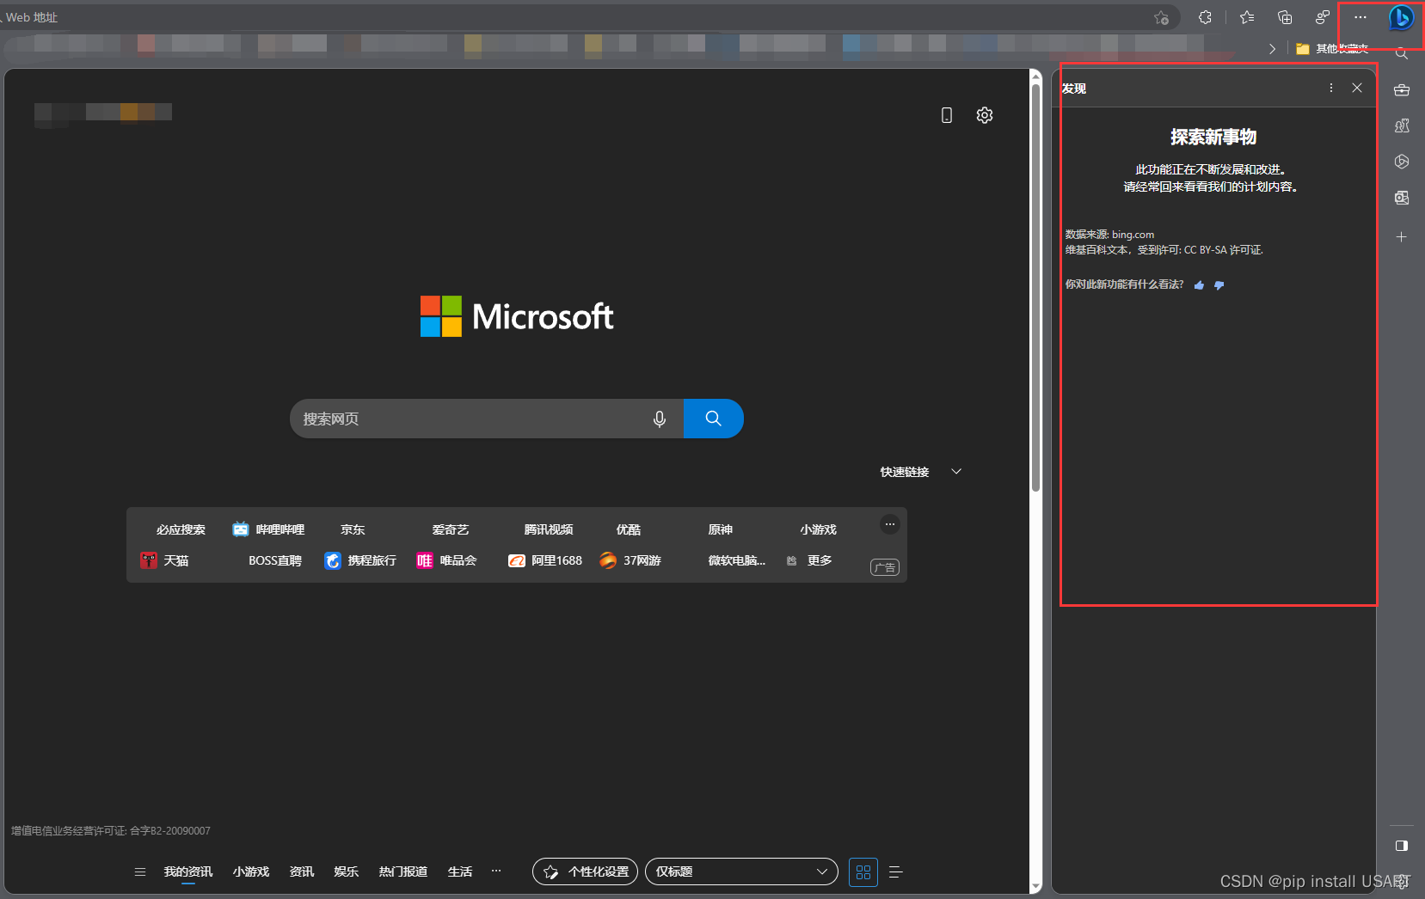The width and height of the screenshot is (1425, 899).
Task: Open the 其他收藏夹 folder
Action: [1332, 49]
